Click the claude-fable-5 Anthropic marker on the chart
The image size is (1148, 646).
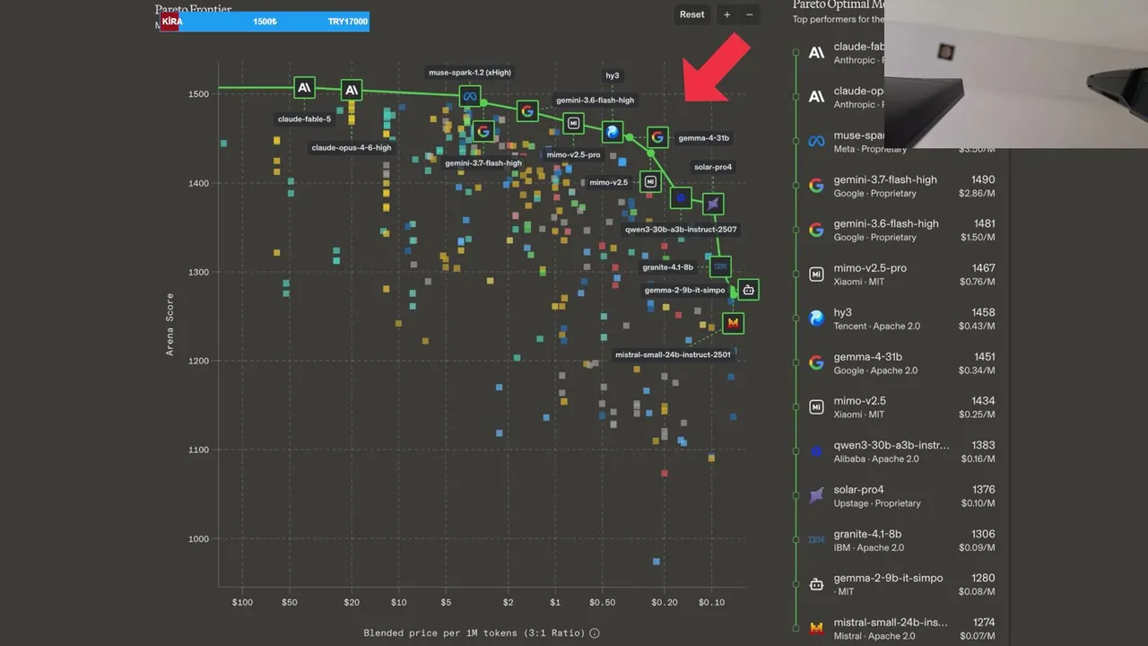(305, 87)
